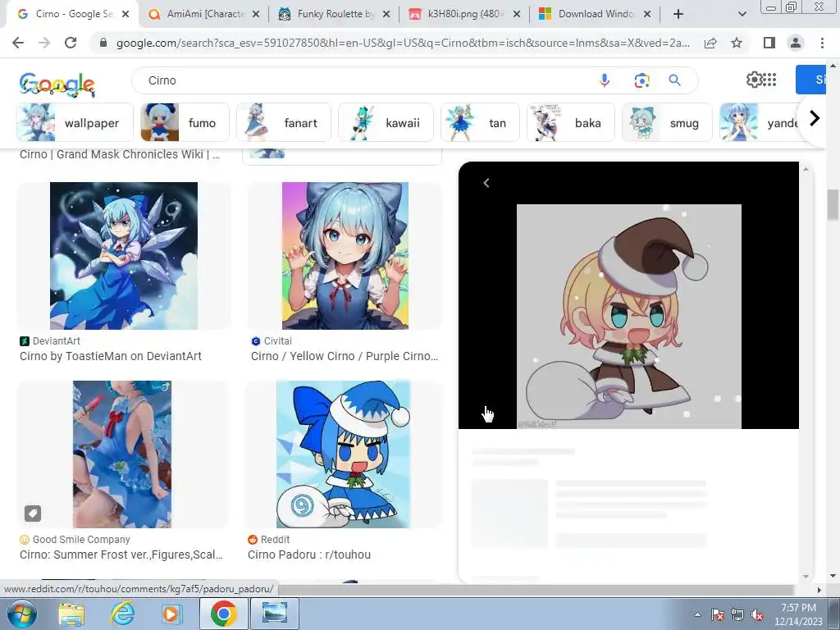
Task: Open Cirno Summer Frost ver. Figures link
Action: coord(121,555)
